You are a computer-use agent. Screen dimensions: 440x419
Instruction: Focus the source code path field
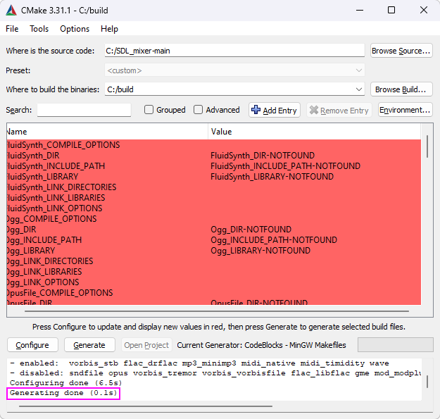(234, 51)
